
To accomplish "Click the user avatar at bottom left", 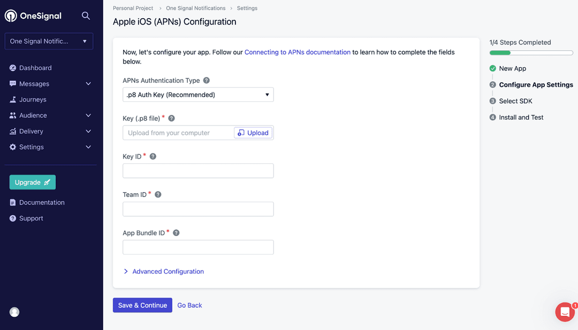I will pyautogui.click(x=14, y=312).
